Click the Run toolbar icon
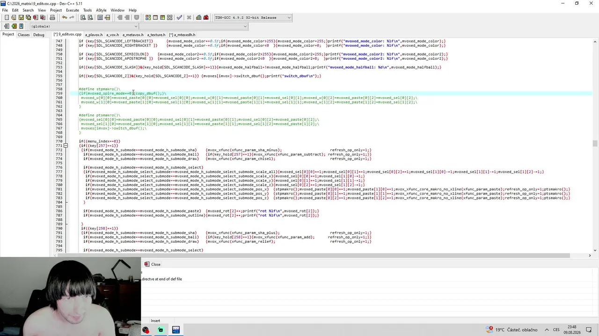Screen dimensions: 599x336 (155, 18)
